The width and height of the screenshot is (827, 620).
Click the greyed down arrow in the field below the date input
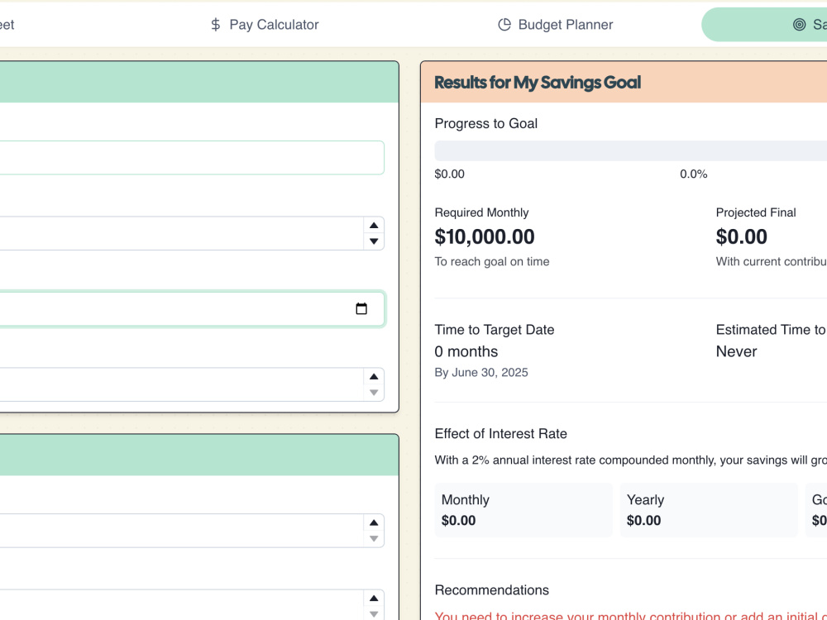point(374,393)
